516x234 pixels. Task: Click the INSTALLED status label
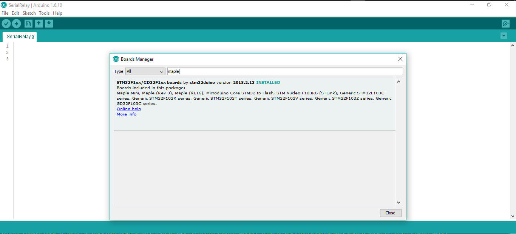point(268,82)
